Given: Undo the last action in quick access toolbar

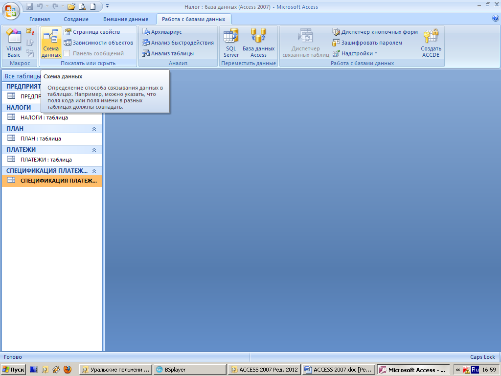Looking at the screenshot, I should [x=40, y=6].
